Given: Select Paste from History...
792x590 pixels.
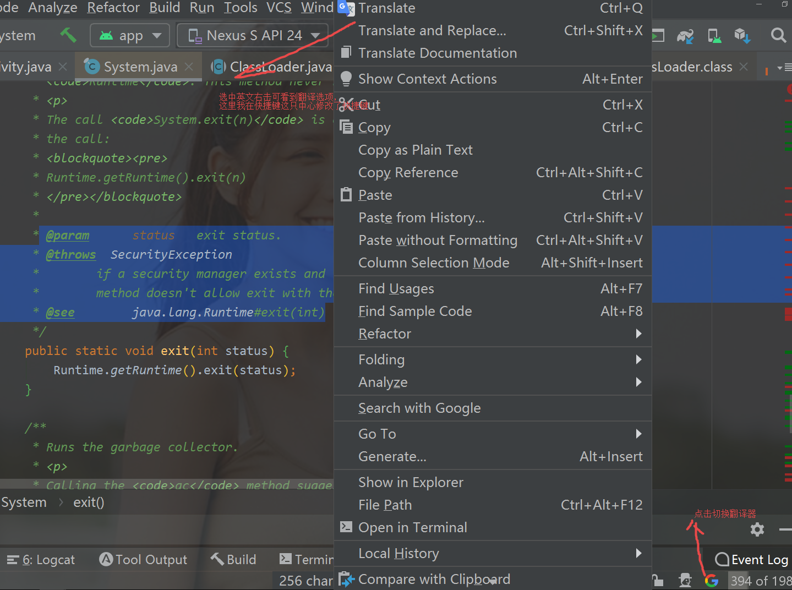Looking at the screenshot, I should click(x=493, y=217).
